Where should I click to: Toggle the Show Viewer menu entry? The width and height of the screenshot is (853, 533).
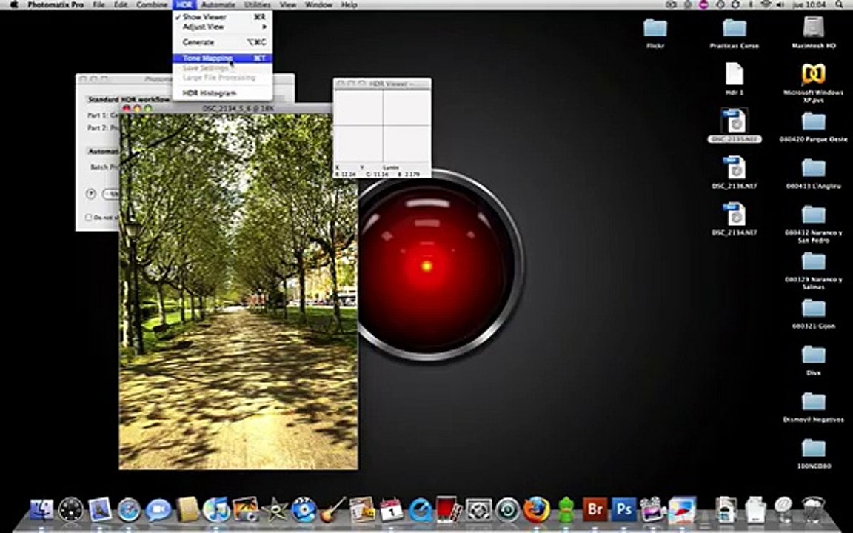pyautogui.click(x=222, y=17)
